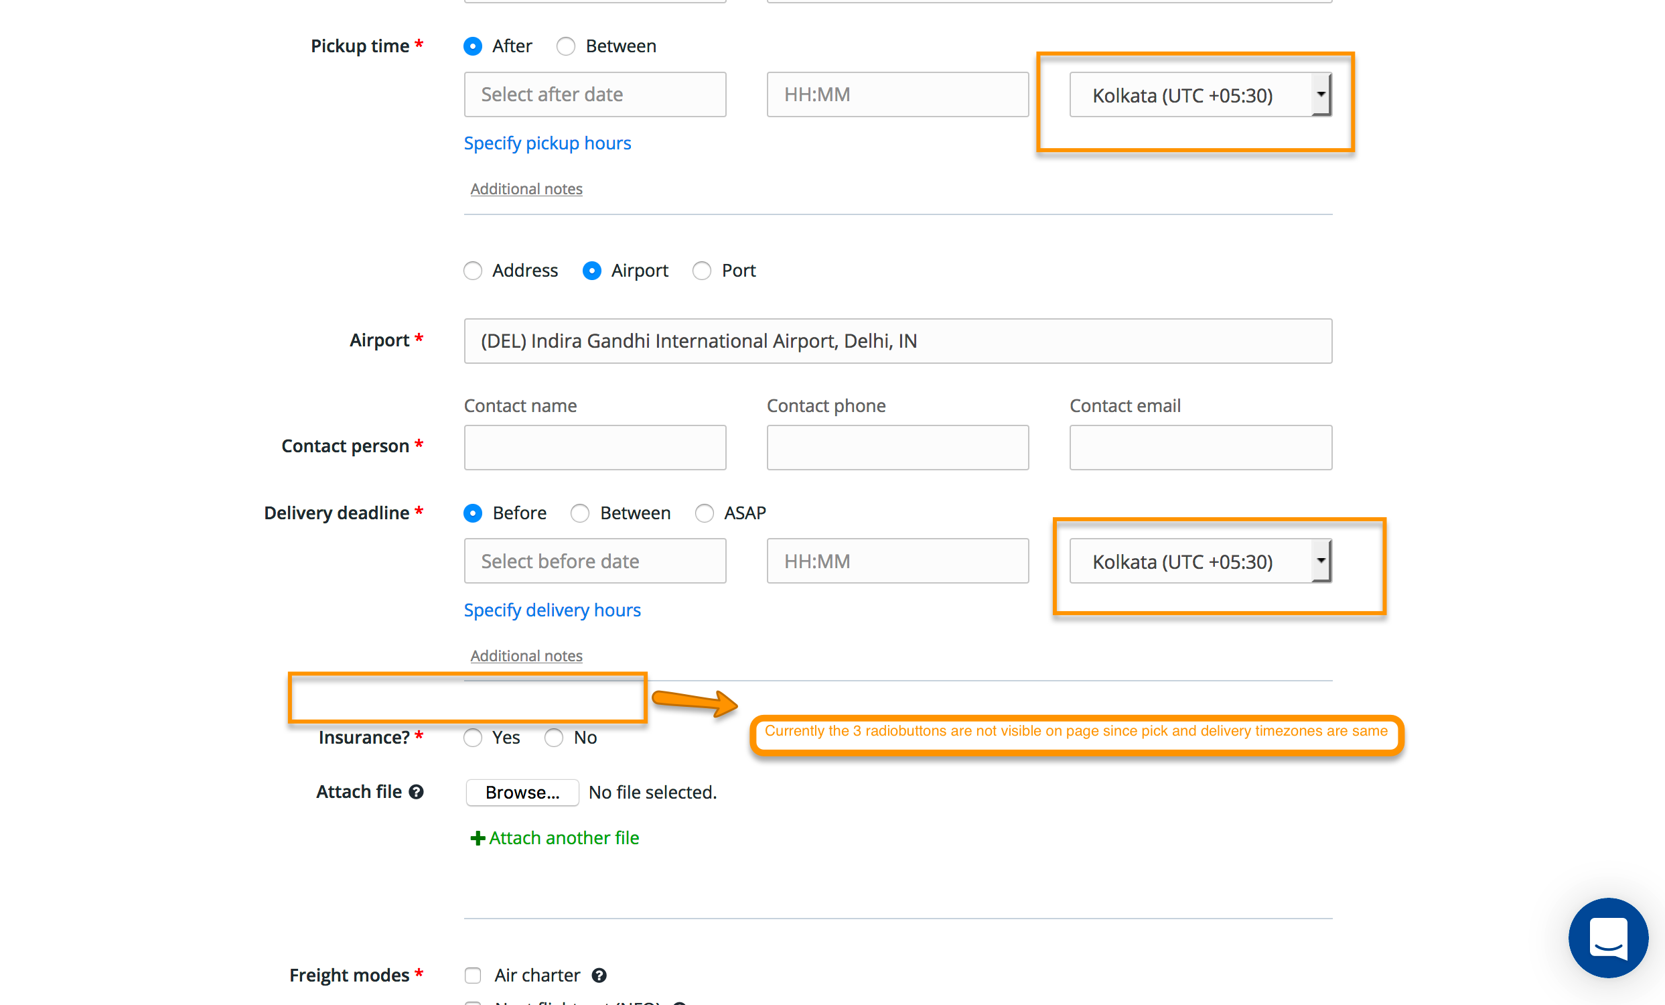Open the delivery deadline timezone dropdown
1665x1005 pixels.
point(1200,561)
